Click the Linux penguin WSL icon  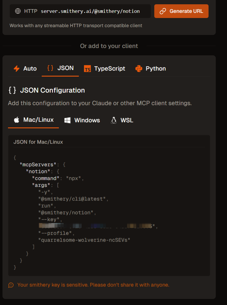coord(114,120)
